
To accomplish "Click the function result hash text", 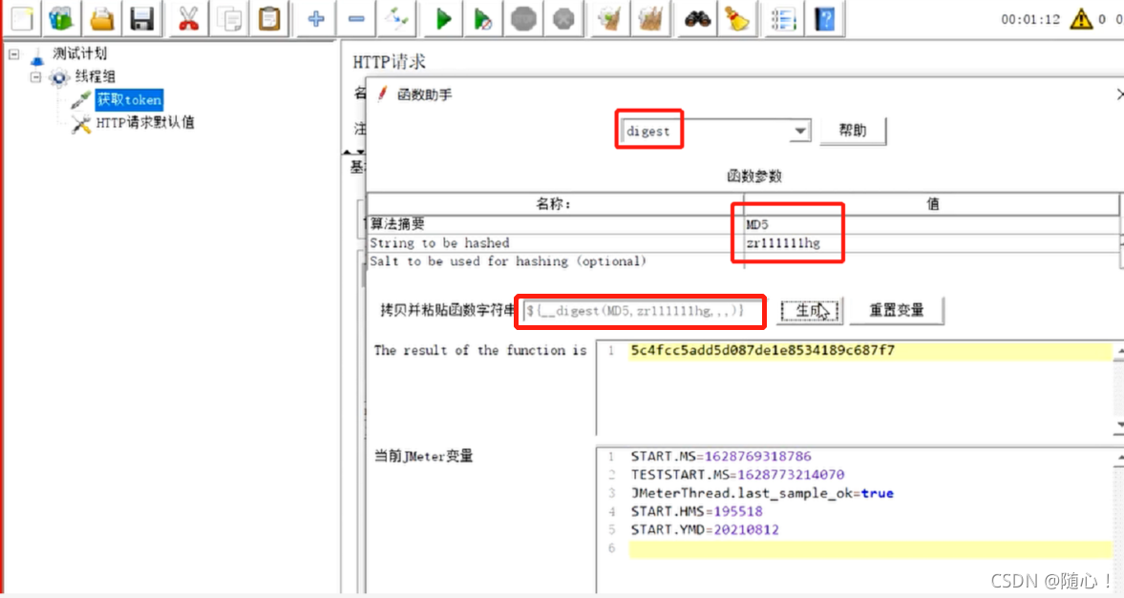I will tap(762, 350).
